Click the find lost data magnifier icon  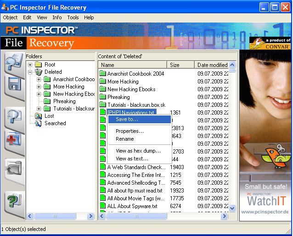coord(14,116)
